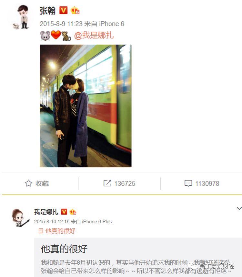The width and height of the screenshot is (242, 277).
Task: Open 张翰's profile username link
Action: click(x=47, y=11)
